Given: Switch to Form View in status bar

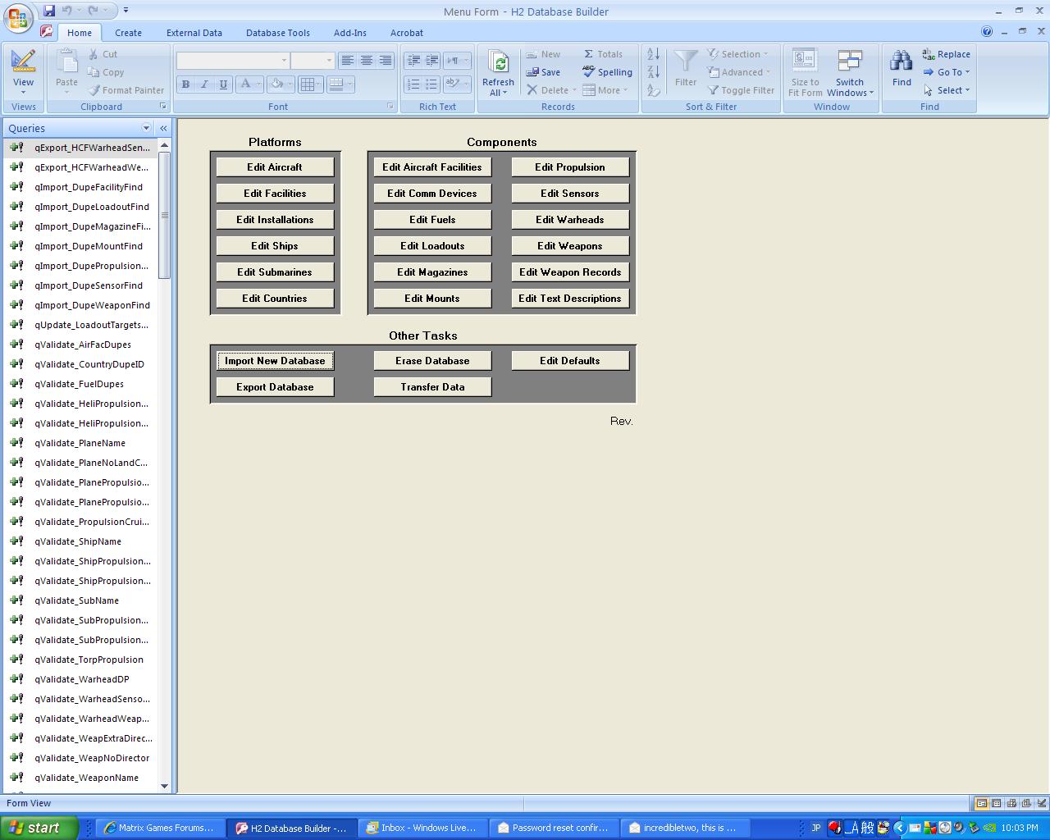Looking at the screenshot, I should [x=981, y=803].
